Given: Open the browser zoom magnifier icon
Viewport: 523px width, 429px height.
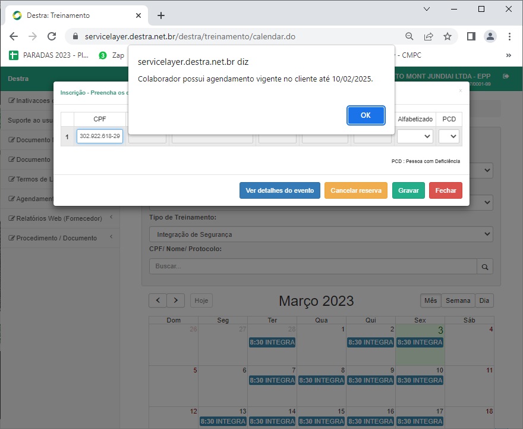Looking at the screenshot, I should pos(409,36).
